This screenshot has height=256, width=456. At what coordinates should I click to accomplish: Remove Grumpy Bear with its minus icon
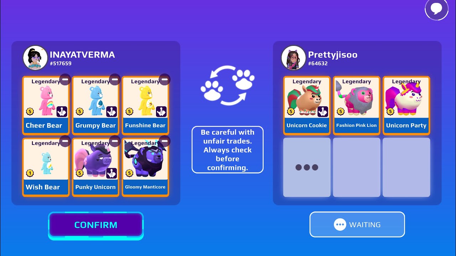(x=115, y=80)
